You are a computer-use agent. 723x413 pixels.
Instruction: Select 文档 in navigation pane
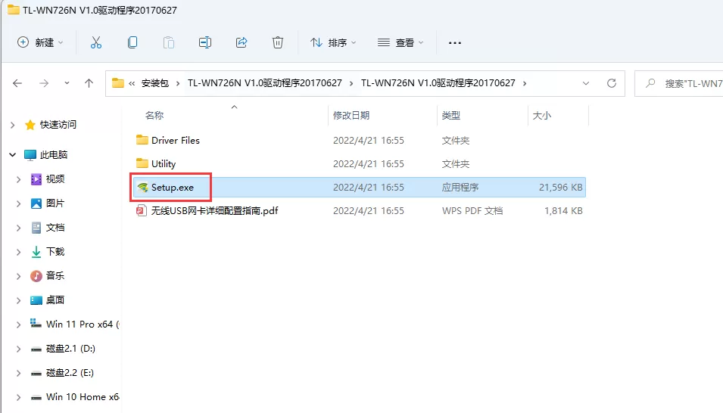click(x=55, y=228)
